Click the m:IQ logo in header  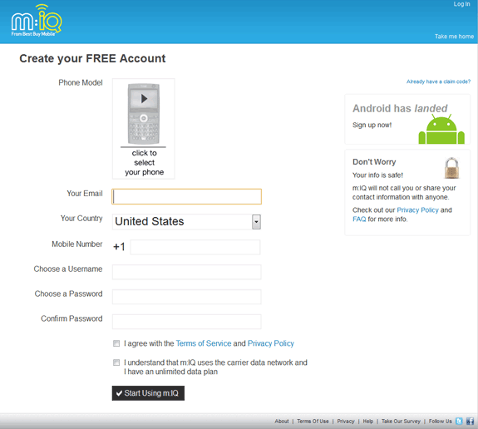(x=37, y=21)
